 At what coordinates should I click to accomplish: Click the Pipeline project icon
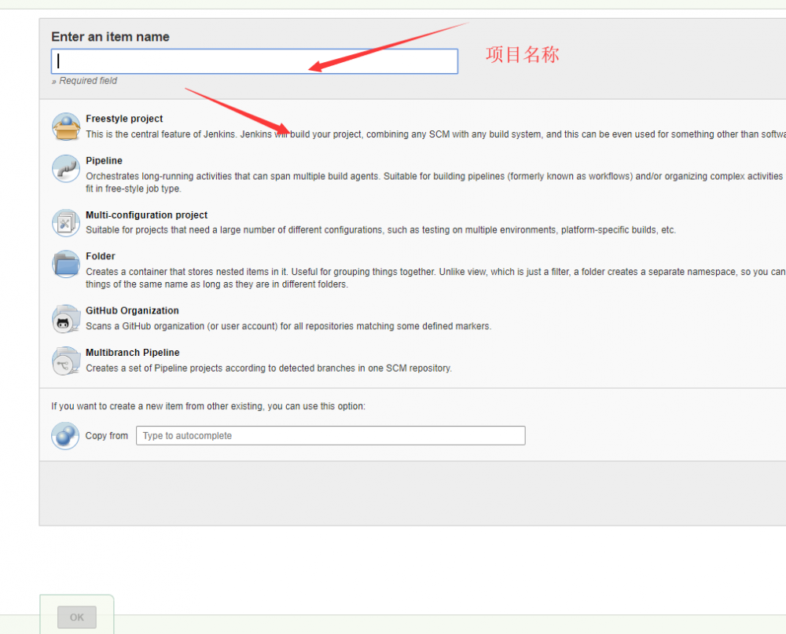66,168
